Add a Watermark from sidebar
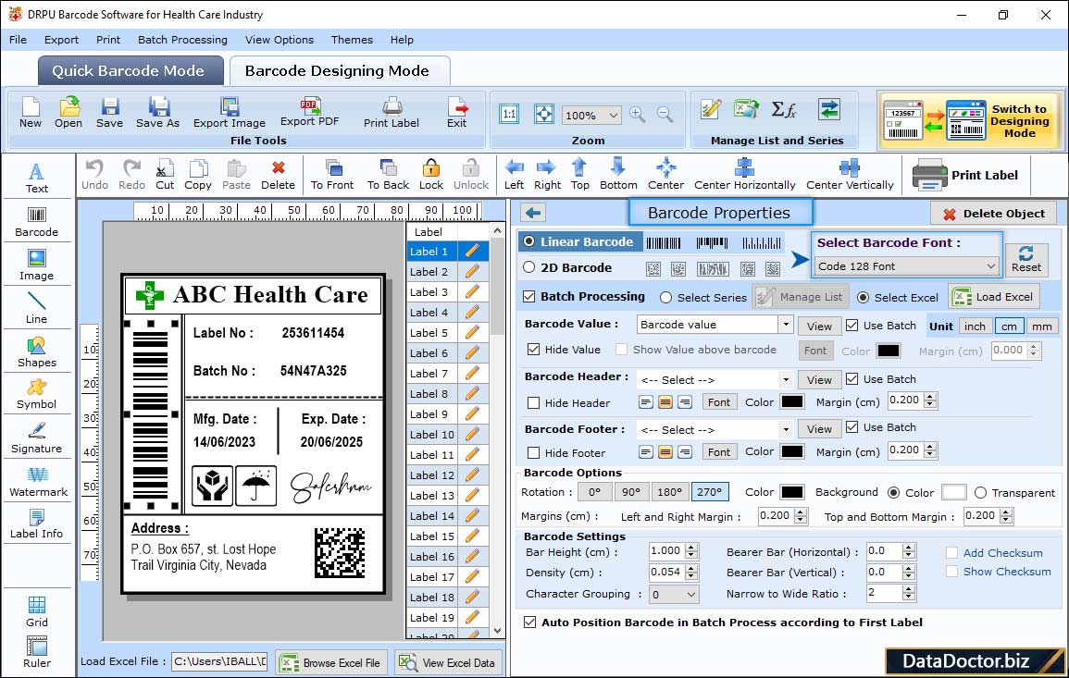 [38, 482]
